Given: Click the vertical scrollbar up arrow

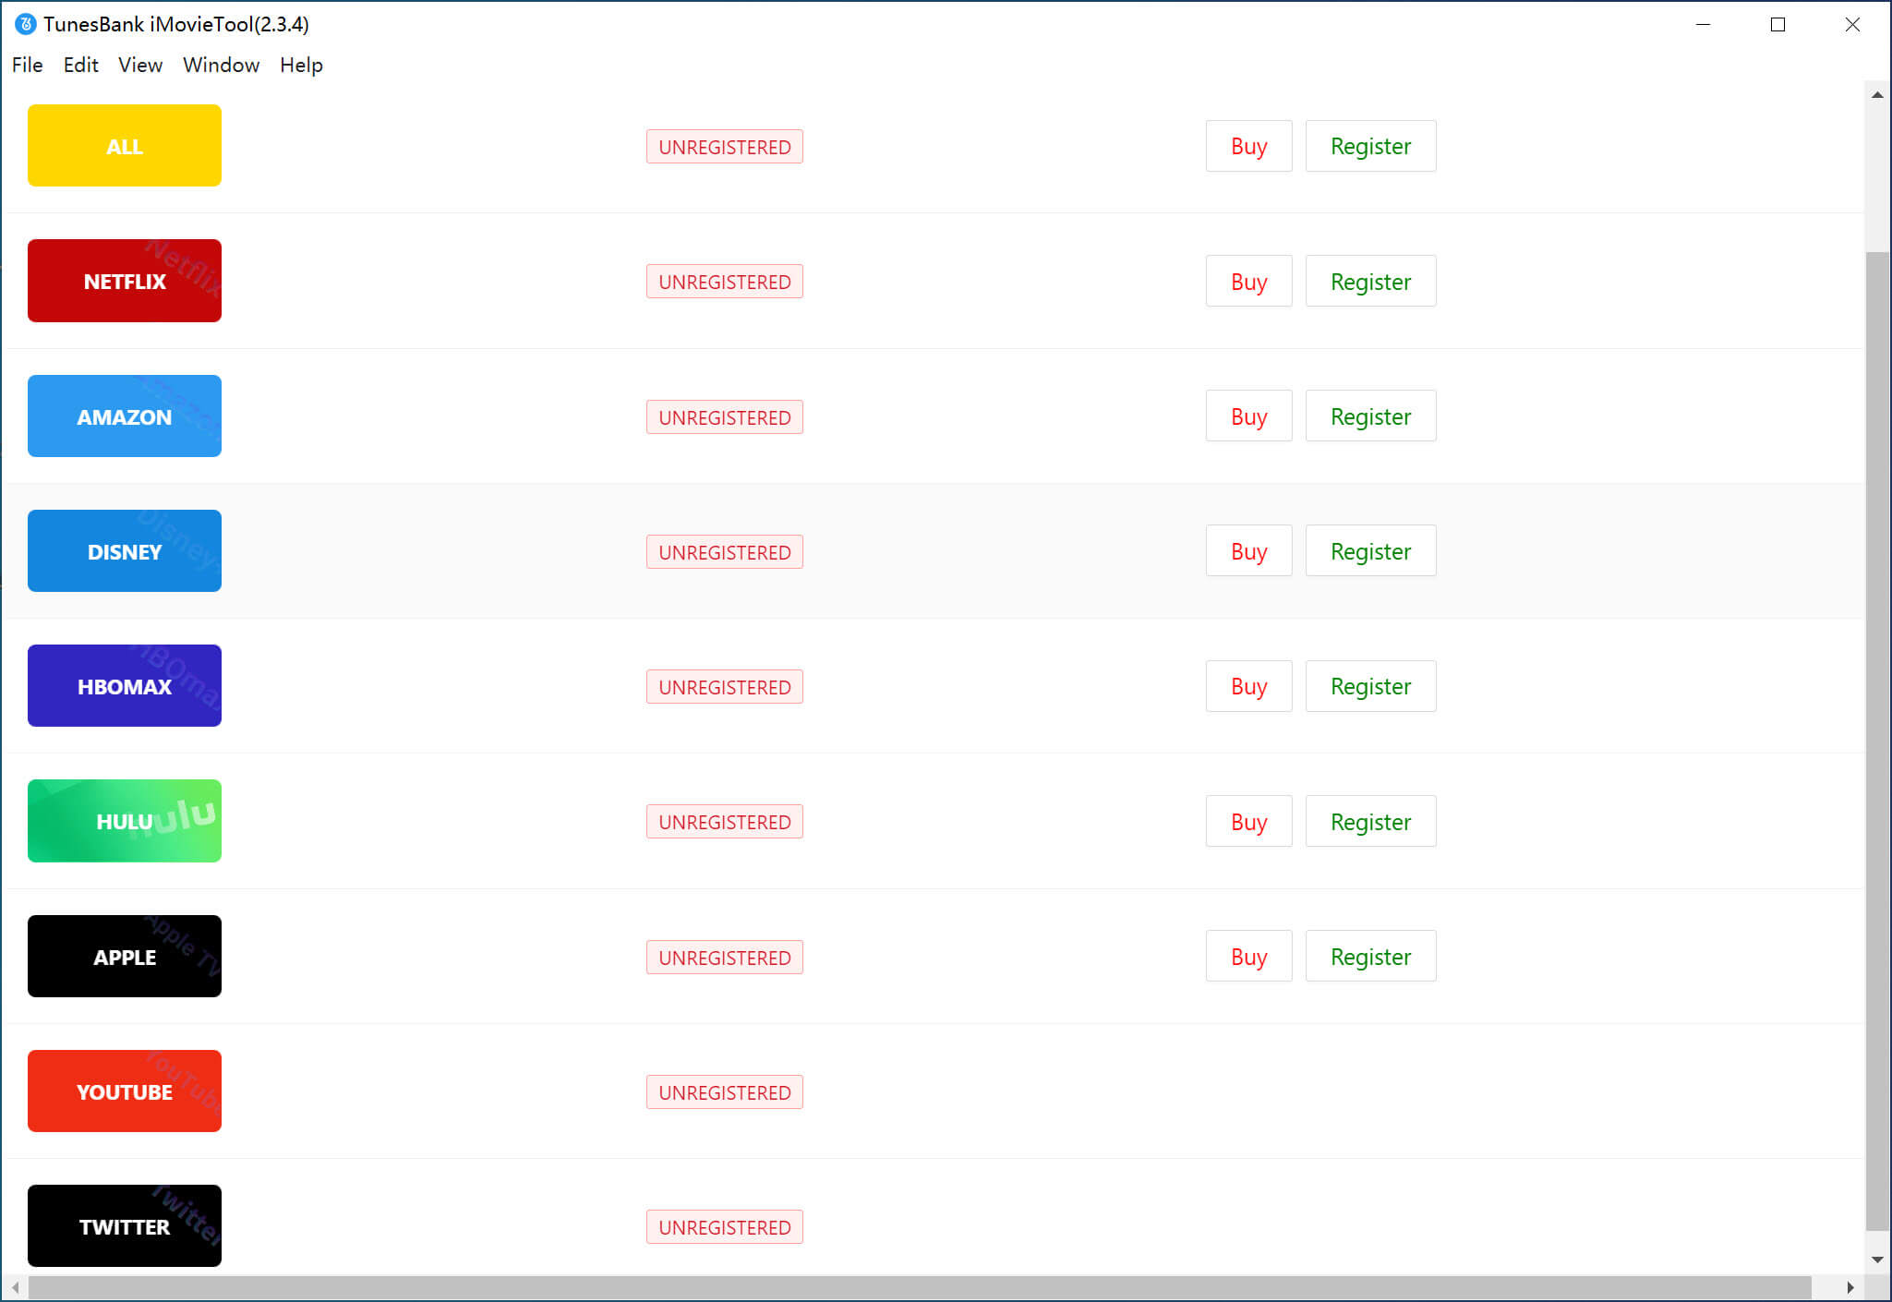Looking at the screenshot, I should point(1877,94).
